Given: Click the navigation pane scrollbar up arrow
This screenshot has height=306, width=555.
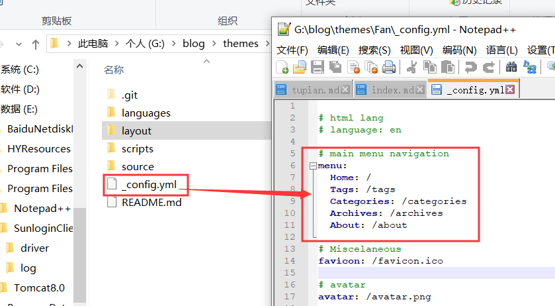Looking at the screenshot, I should [x=79, y=66].
